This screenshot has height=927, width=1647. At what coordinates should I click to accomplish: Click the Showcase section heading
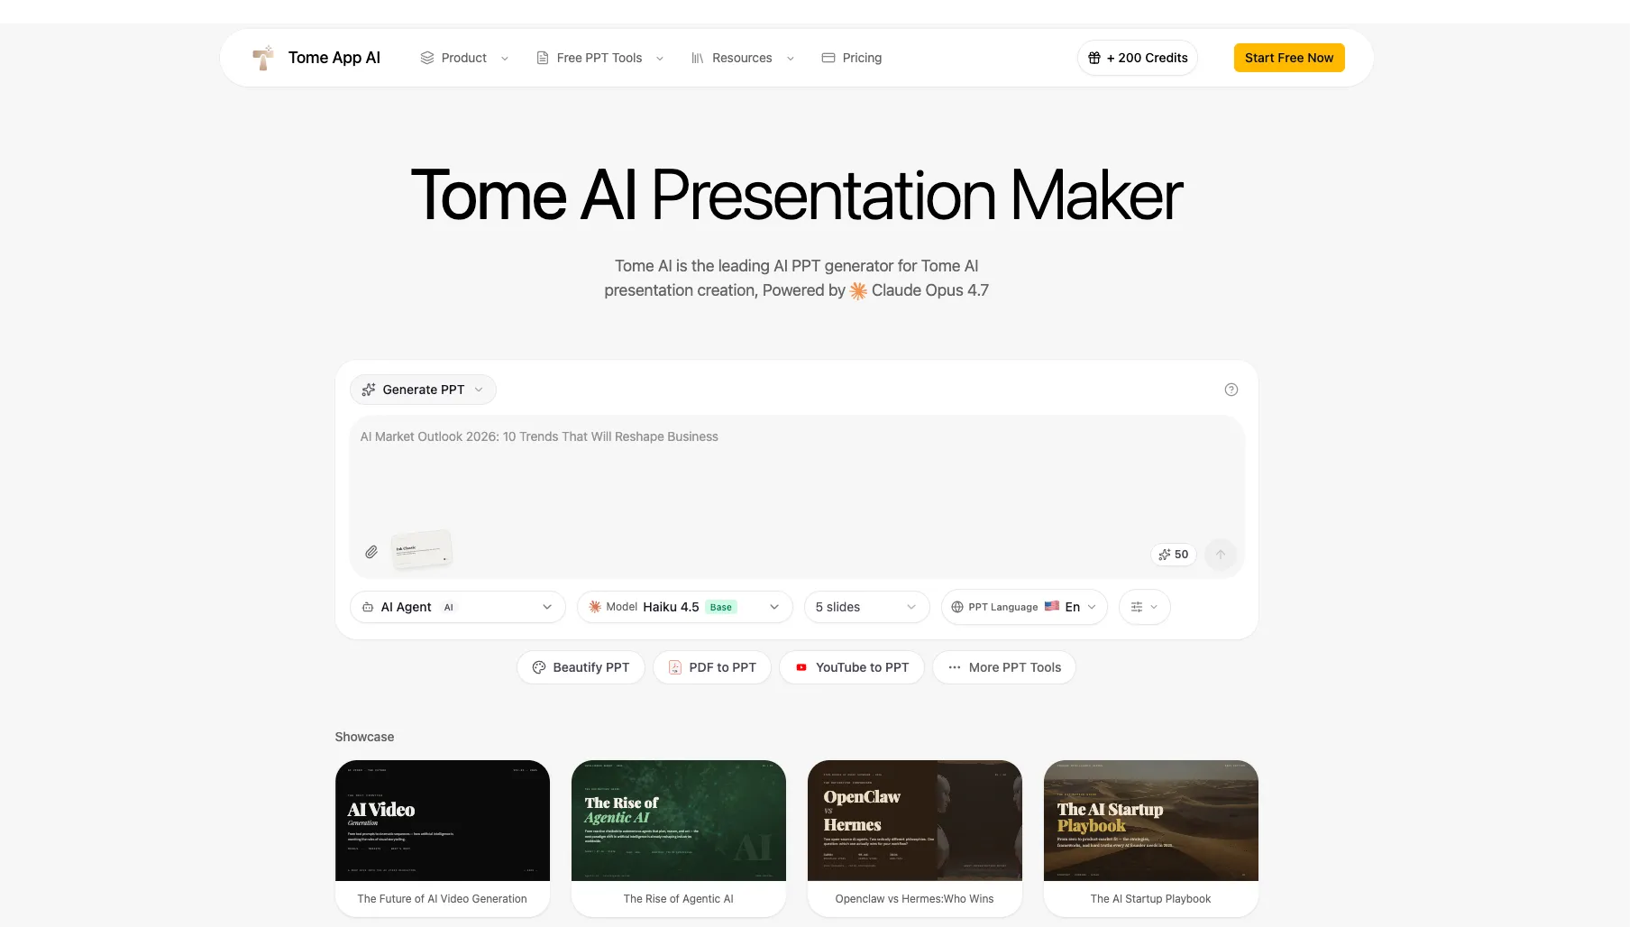364,737
